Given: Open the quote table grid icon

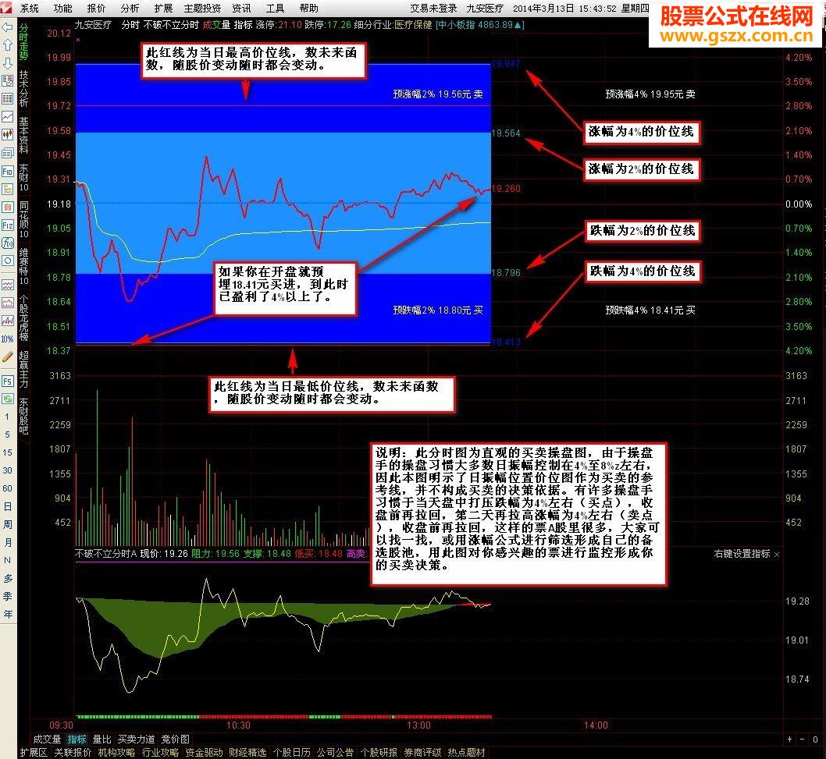Looking at the screenshot, I should pyautogui.click(x=7, y=99).
